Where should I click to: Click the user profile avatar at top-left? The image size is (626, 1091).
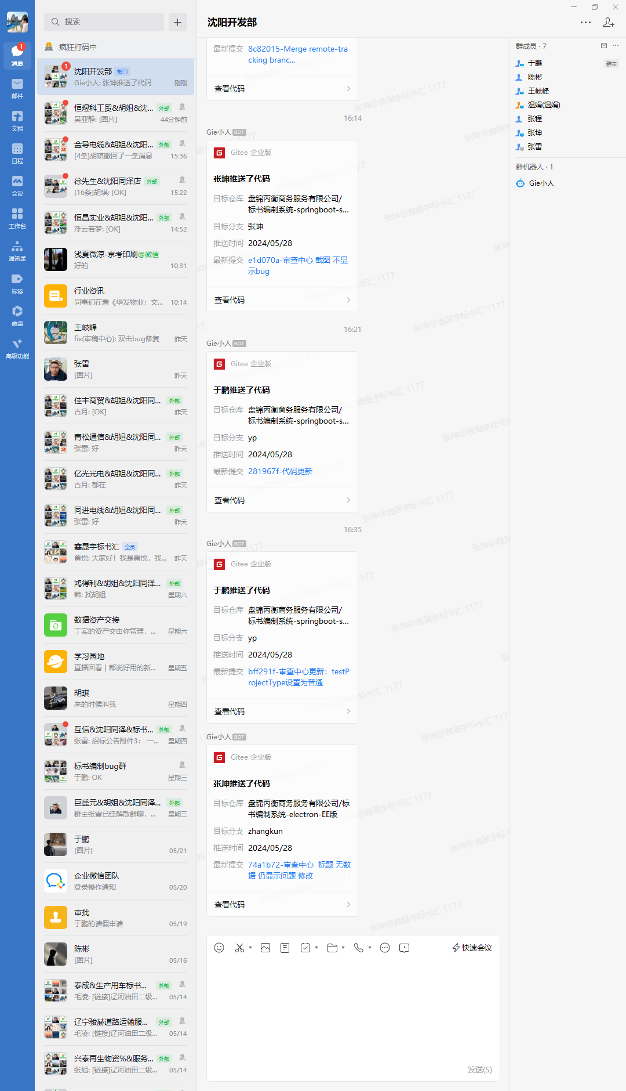click(x=17, y=22)
